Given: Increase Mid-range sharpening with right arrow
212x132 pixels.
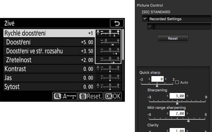Looking at the screenshot, I should pyautogui.click(x=187, y=113).
